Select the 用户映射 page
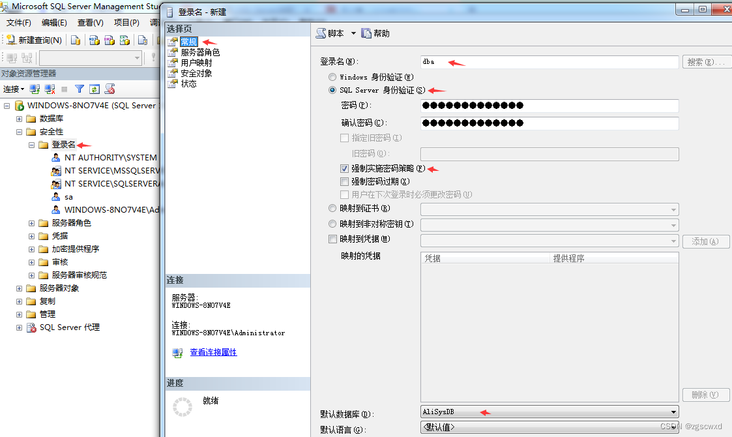The image size is (732, 437). [x=197, y=63]
